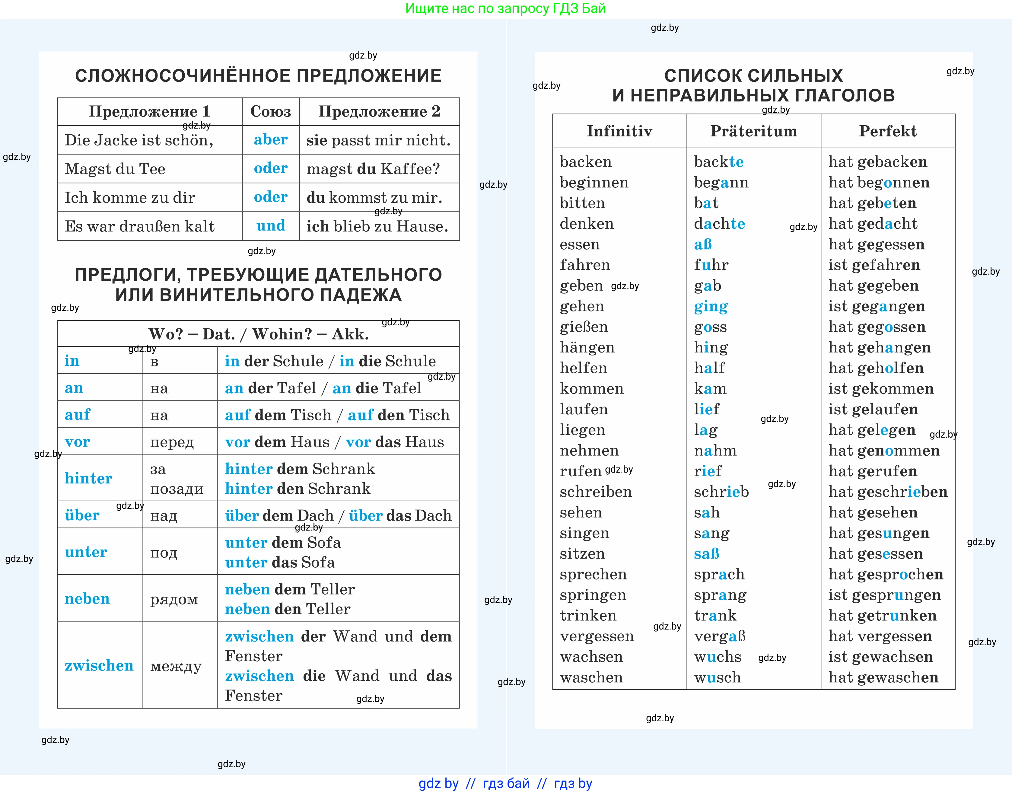This screenshot has height=794, width=1012.
Task: Click the conjunction 'und' in the table
Action: (271, 226)
